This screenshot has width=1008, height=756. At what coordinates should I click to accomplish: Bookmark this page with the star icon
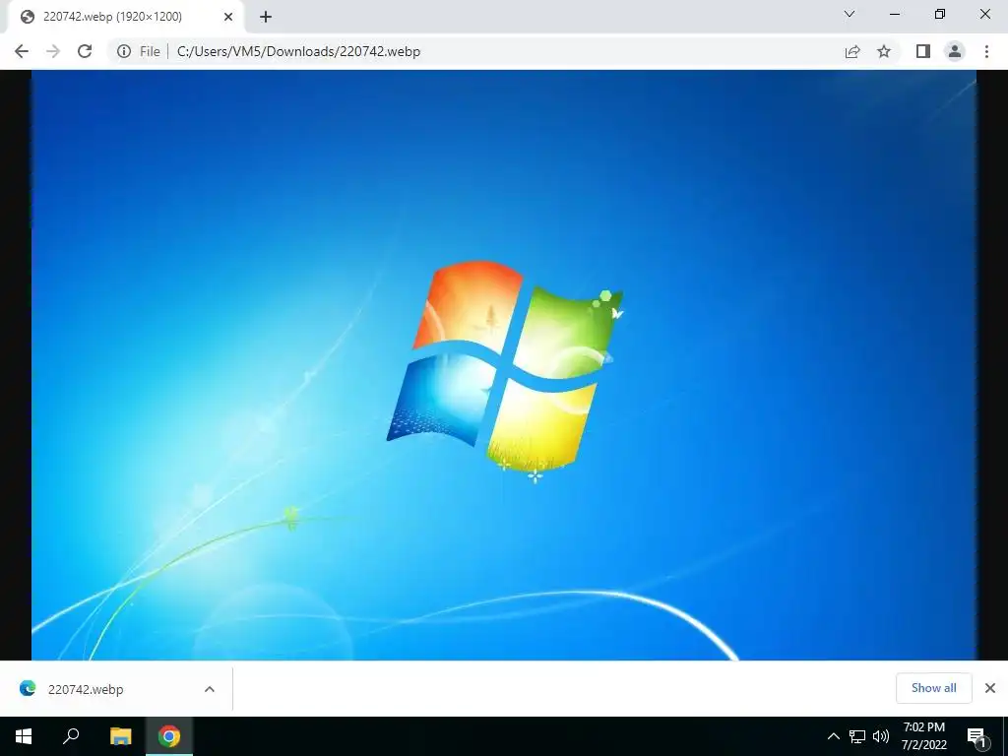pyautogui.click(x=884, y=51)
